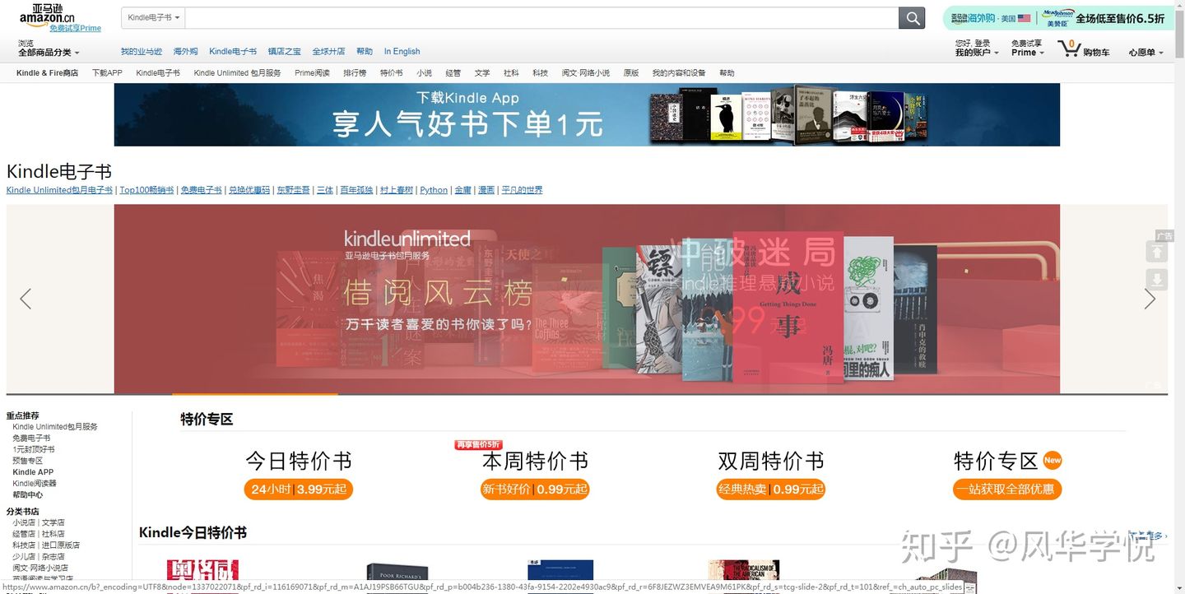Focus the main search input box
Viewport: 1185px width, 594px height.
[x=541, y=17]
